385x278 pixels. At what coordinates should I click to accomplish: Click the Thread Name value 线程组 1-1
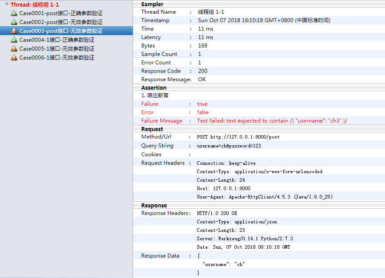[x=211, y=12]
